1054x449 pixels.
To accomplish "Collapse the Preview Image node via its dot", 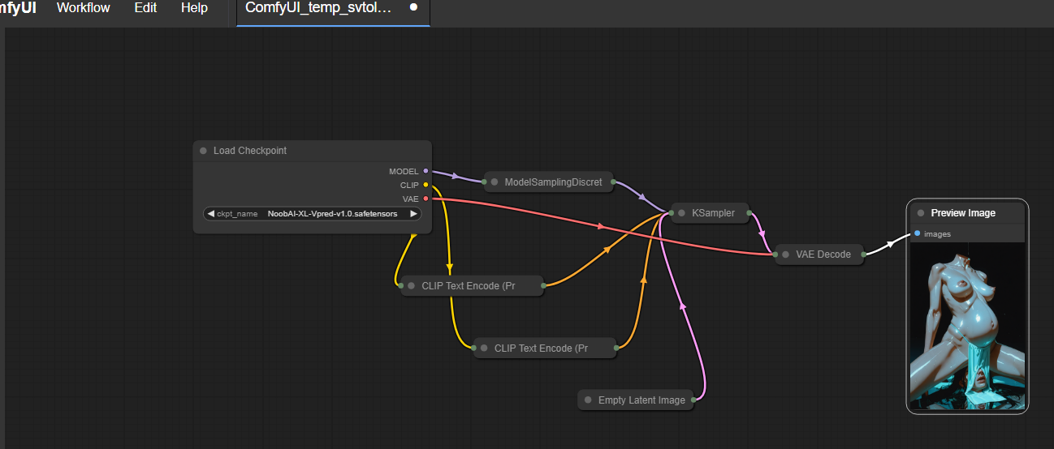I will (920, 213).
